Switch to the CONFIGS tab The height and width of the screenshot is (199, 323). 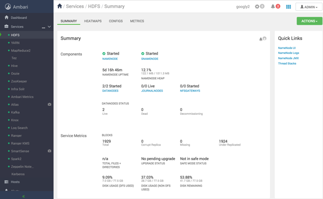116,21
